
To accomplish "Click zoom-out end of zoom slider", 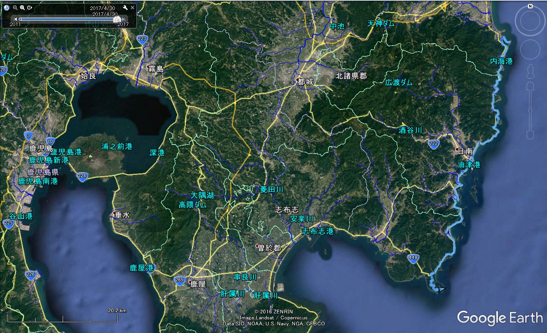I will (x=530, y=135).
